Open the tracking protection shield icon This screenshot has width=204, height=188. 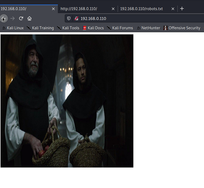click(x=69, y=19)
